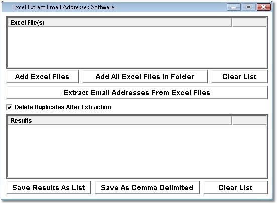Clear List for the Excel files panel
This screenshot has height=204, width=277.
[x=239, y=77]
